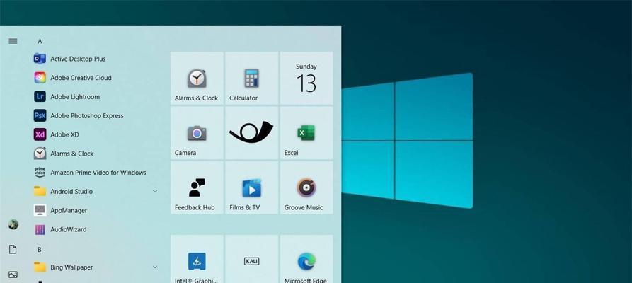Click the letter B section header
This screenshot has height=283, width=632.
[x=40, y=250]
